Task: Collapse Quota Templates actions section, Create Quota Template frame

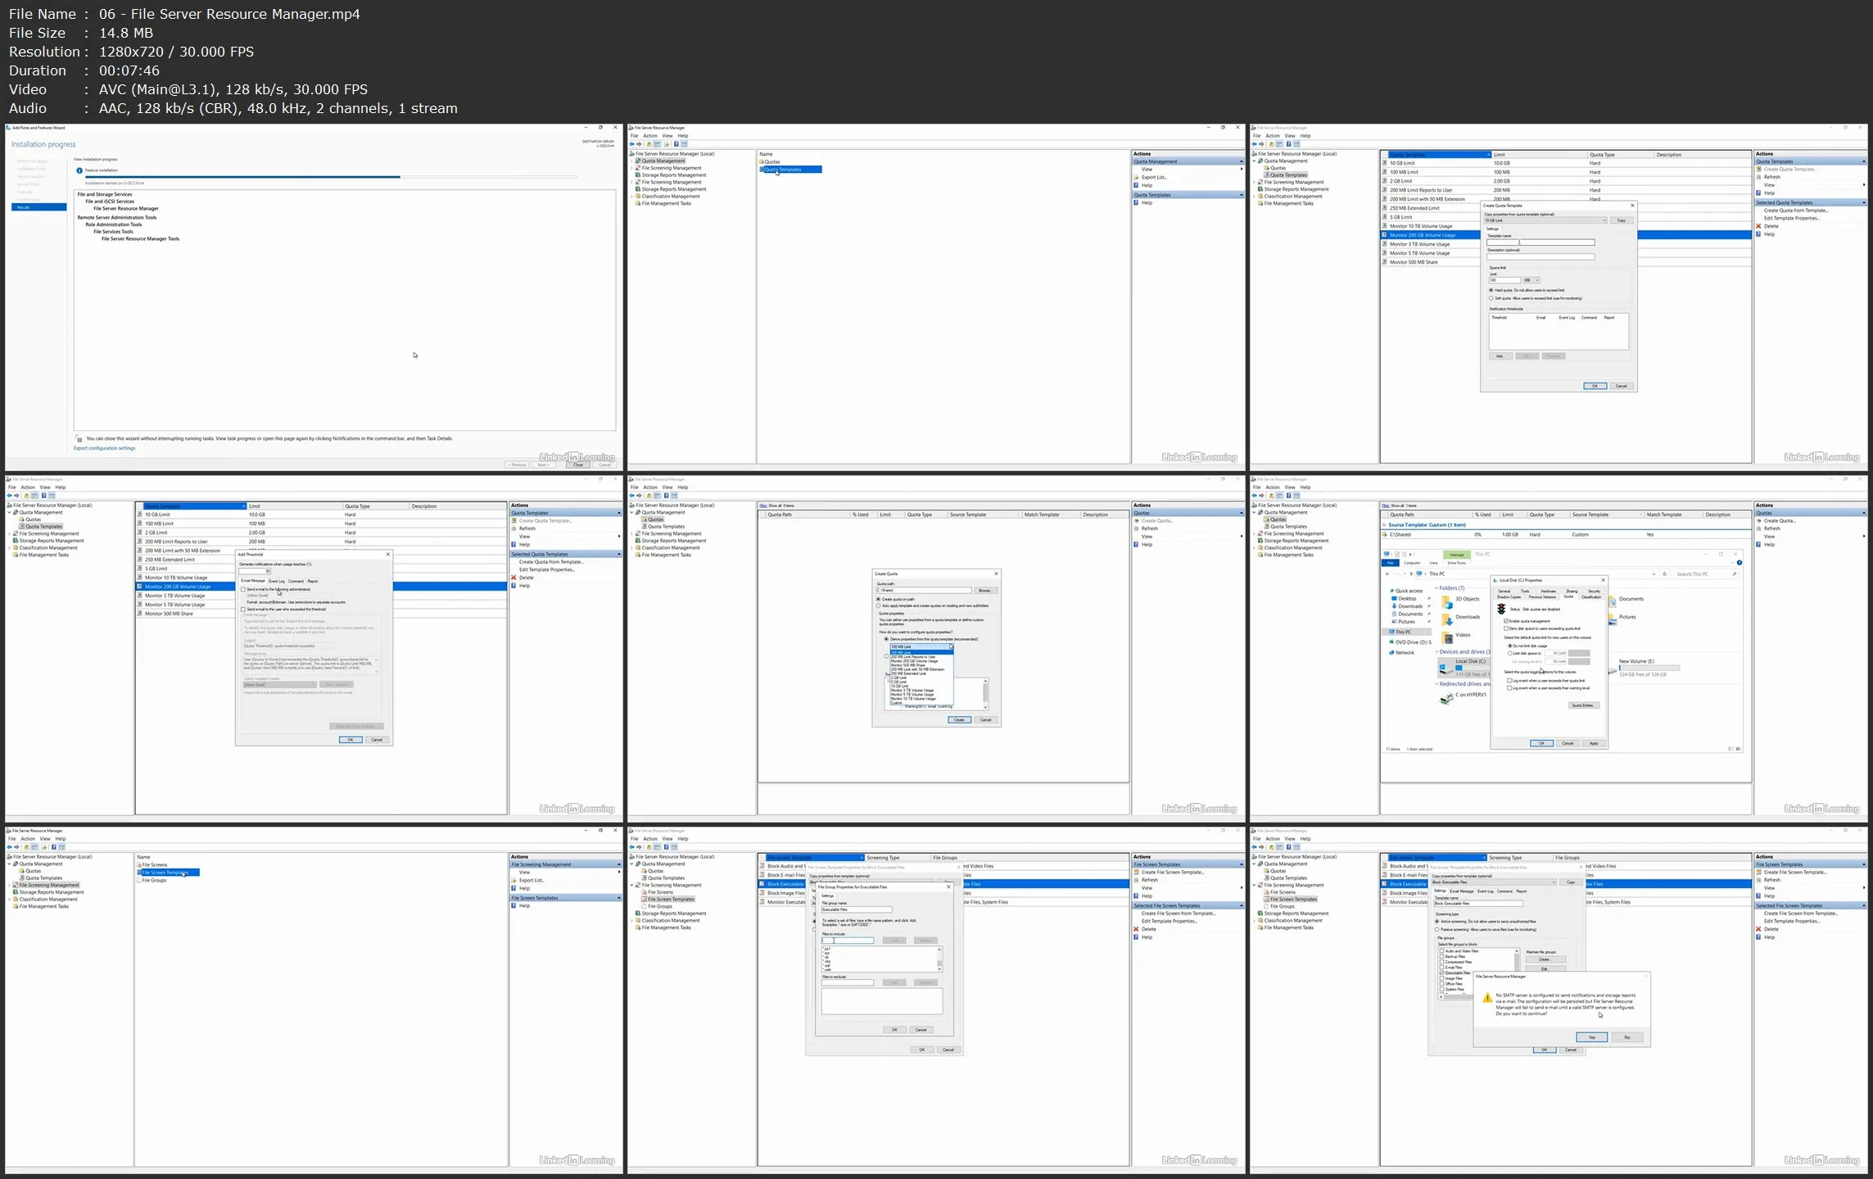Action: [x=1864, y=161]
